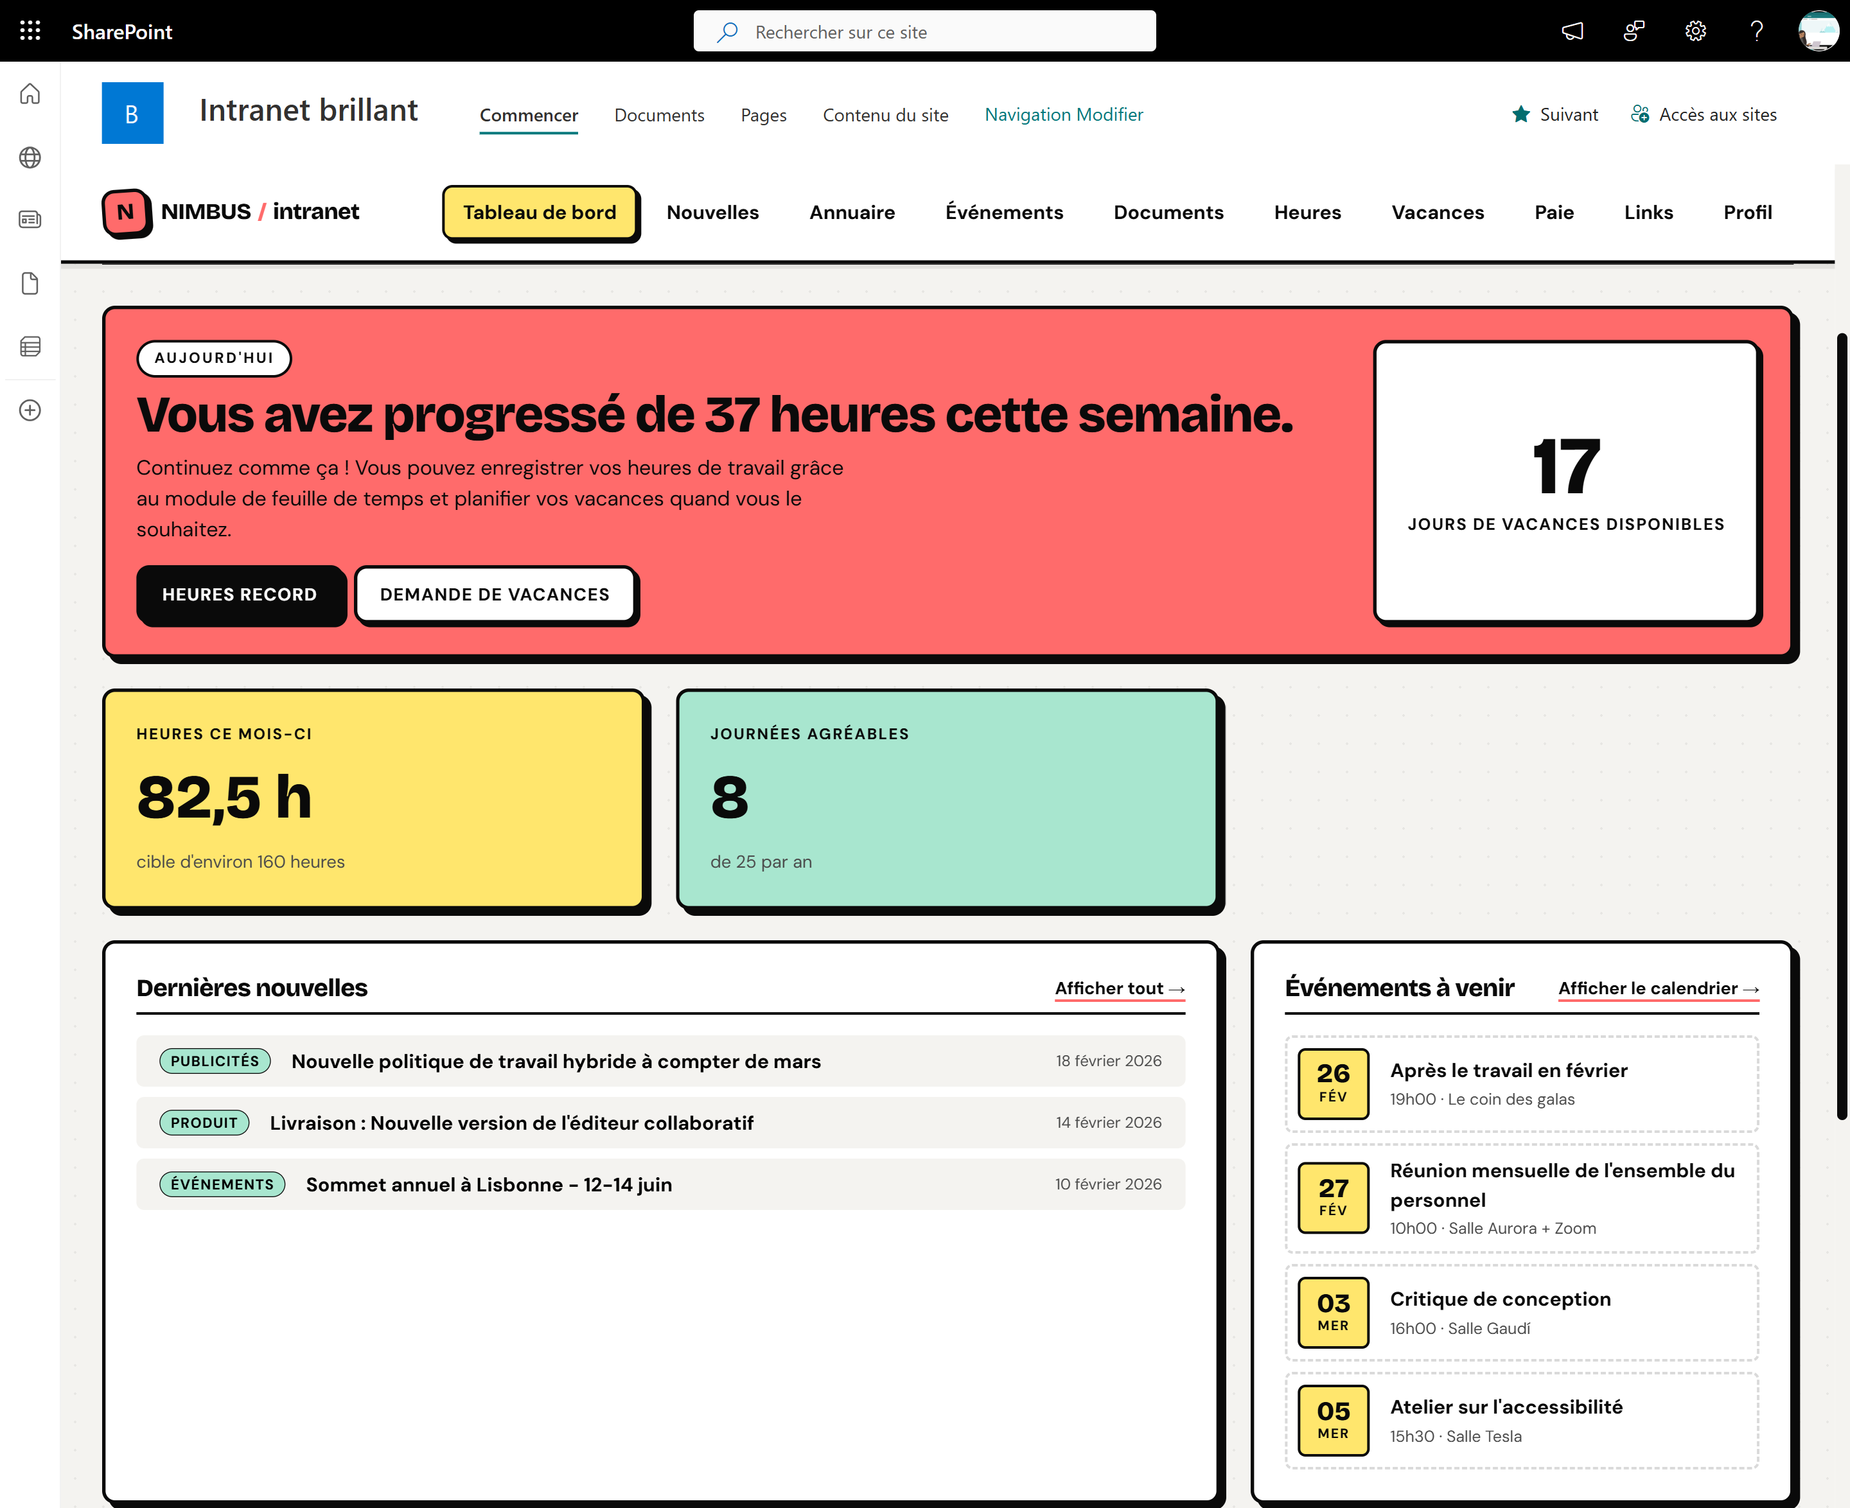Click the Suivant star icon
This screenshot has width=1850, height=1508.
1520,115
